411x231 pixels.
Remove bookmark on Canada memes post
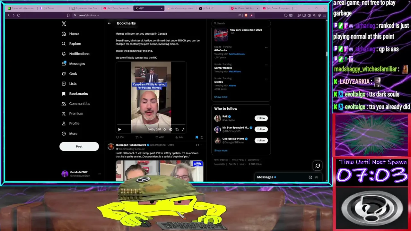[197, 137]
